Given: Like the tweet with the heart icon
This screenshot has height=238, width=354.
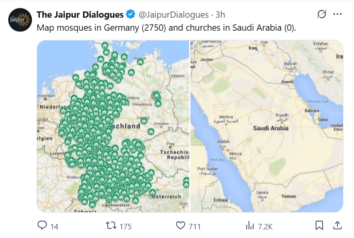Looking at the screenshot, I should click(181, 225).
